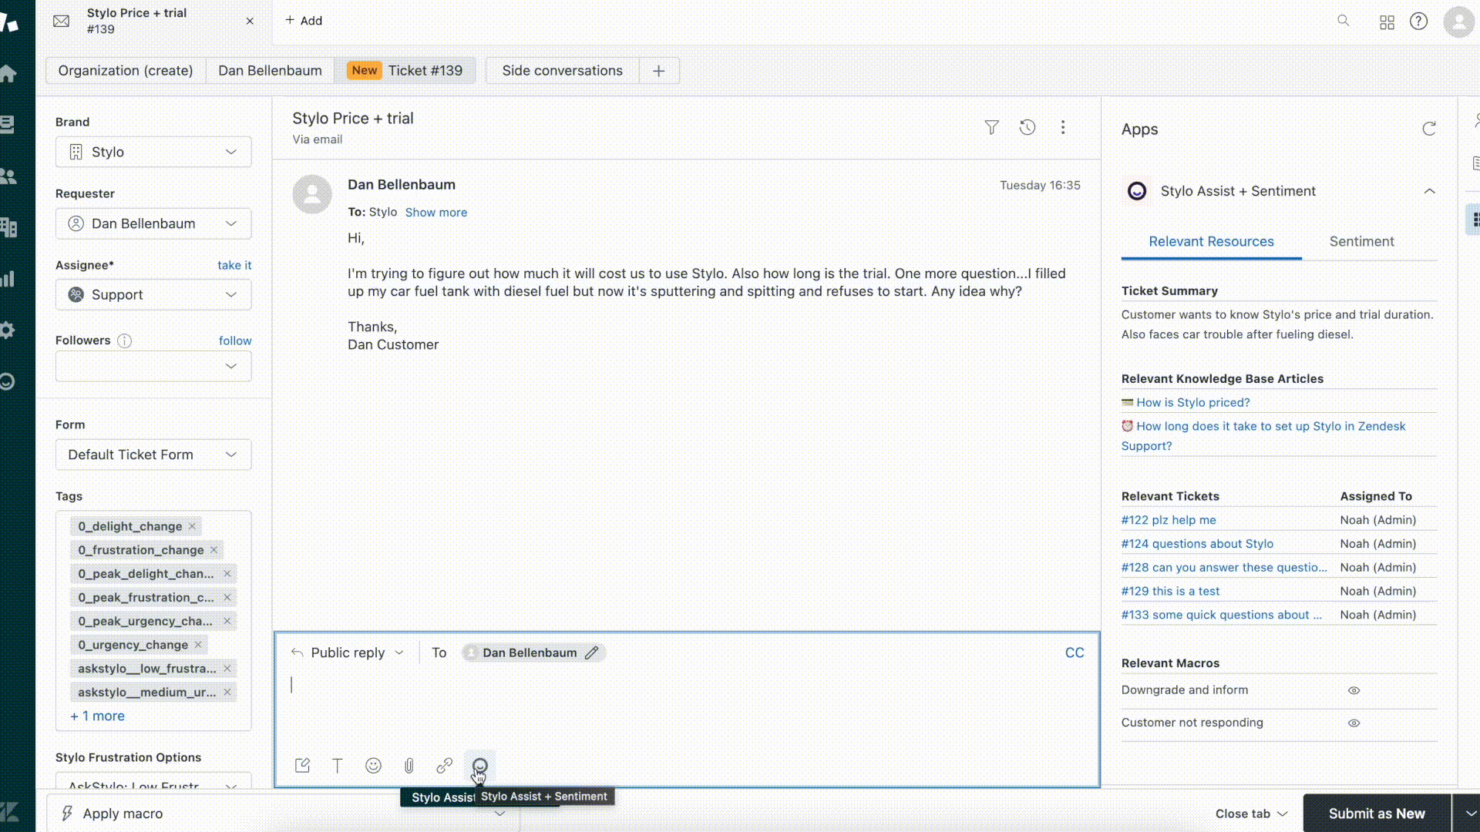Click the follow link
Screen dimensions: 1480x832
coord(235,341)
